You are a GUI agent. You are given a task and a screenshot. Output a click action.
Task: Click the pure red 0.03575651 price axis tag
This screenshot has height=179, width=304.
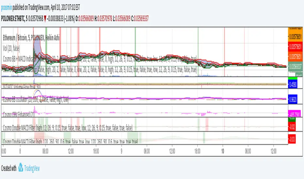point(295,47)
